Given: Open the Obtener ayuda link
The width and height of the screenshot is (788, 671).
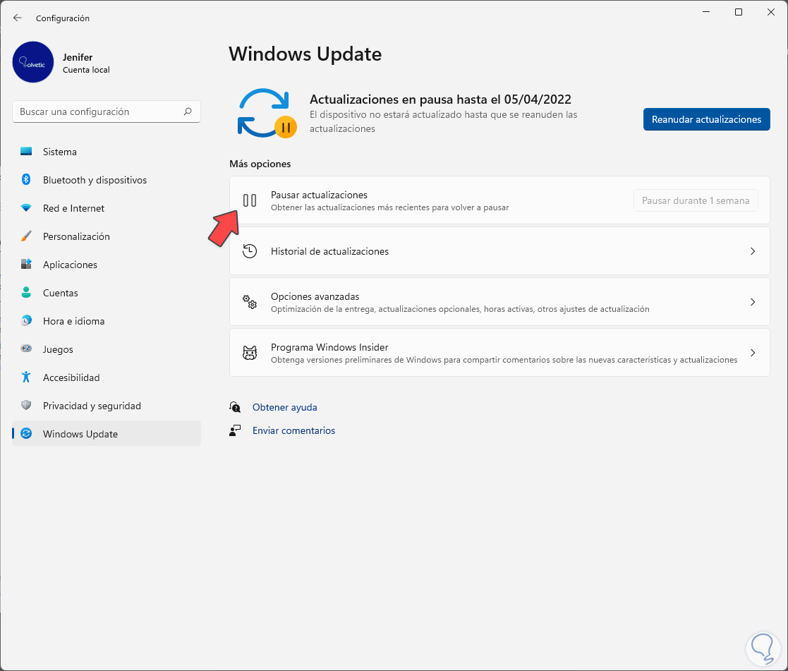Looking at the screenshot, I should tap(284, 407).
